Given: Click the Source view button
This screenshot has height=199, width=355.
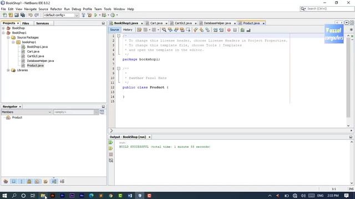Looking at the screenshot, I should (x=114, y=30).
